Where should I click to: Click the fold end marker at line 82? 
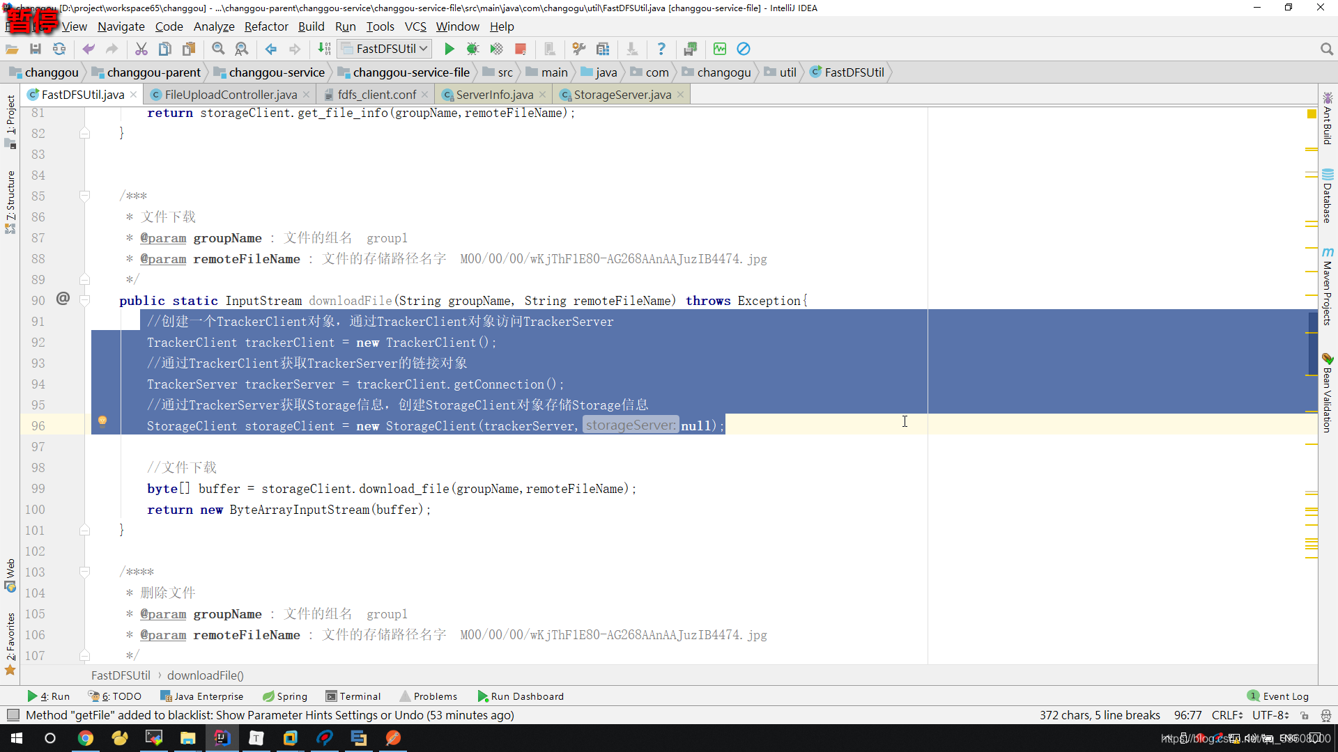point(84,133)
